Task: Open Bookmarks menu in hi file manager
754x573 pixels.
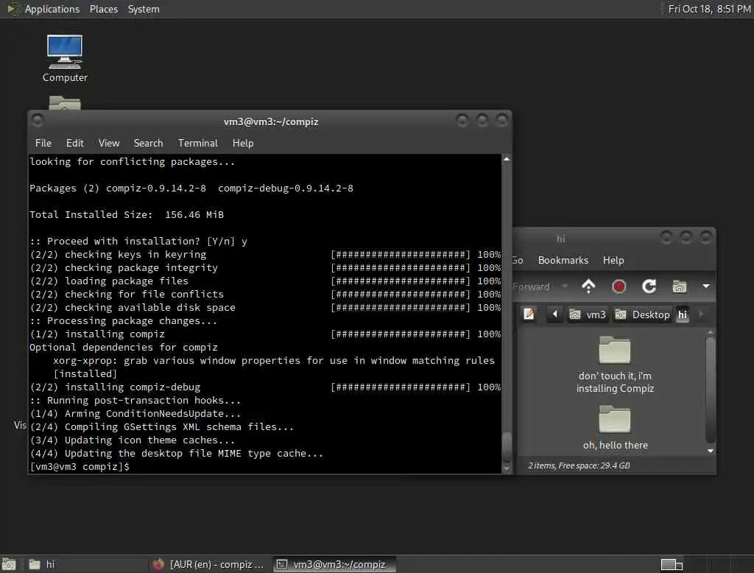Action: pyautogui.click(x=563, y=260)
